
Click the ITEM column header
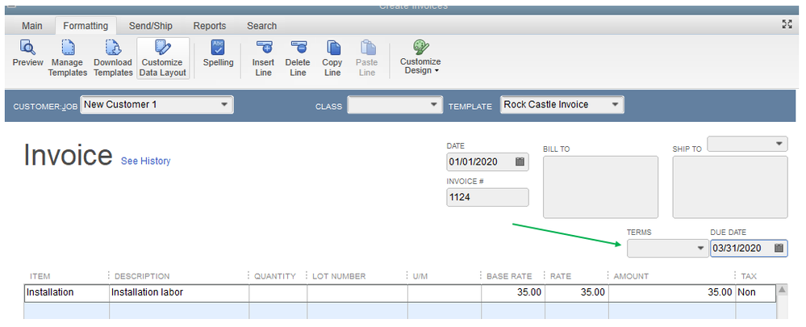(40, 276)
